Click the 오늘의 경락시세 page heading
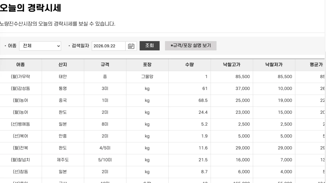 [30, 8]
